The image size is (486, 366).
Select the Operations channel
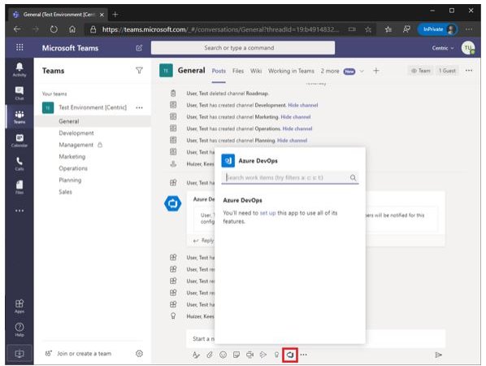pyautogui.click(x=73, y=168)
